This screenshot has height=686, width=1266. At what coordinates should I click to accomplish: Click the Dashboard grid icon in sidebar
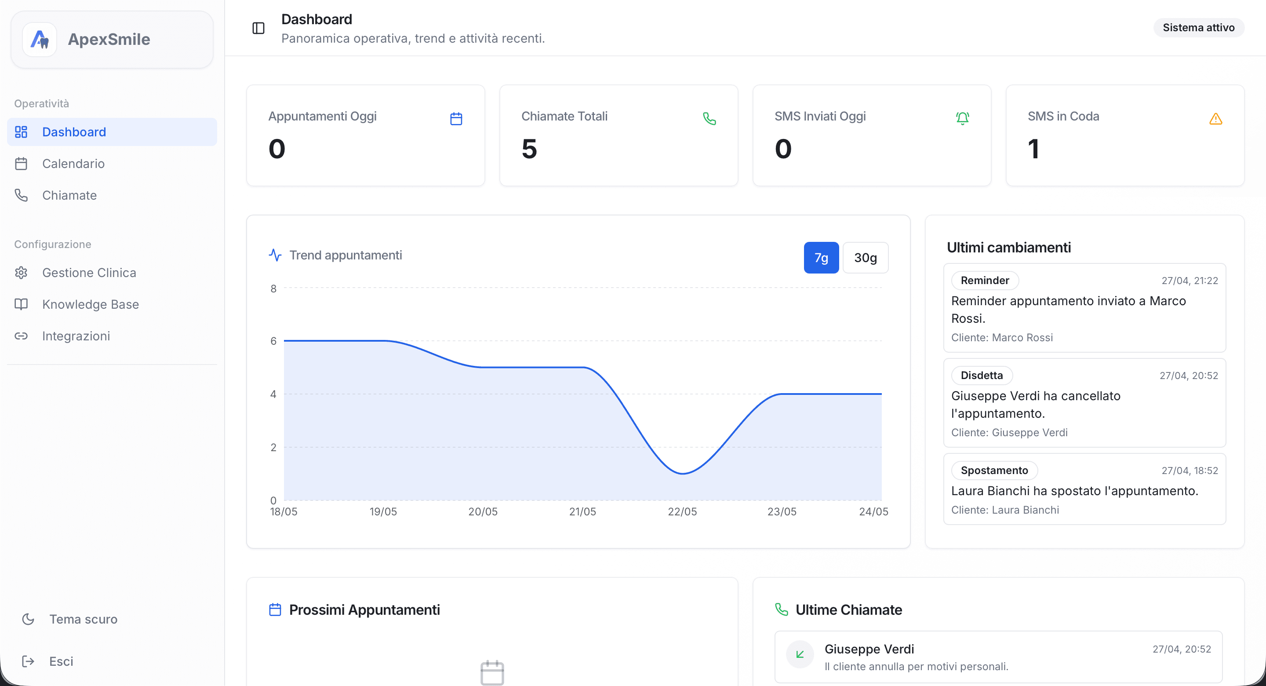click(x=21, y=132)
